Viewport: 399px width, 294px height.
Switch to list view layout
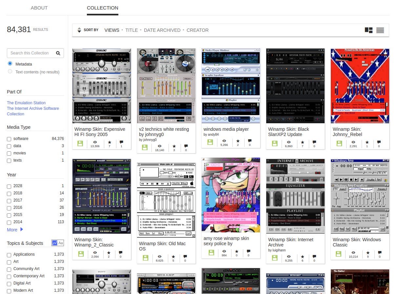coord(380,30)
